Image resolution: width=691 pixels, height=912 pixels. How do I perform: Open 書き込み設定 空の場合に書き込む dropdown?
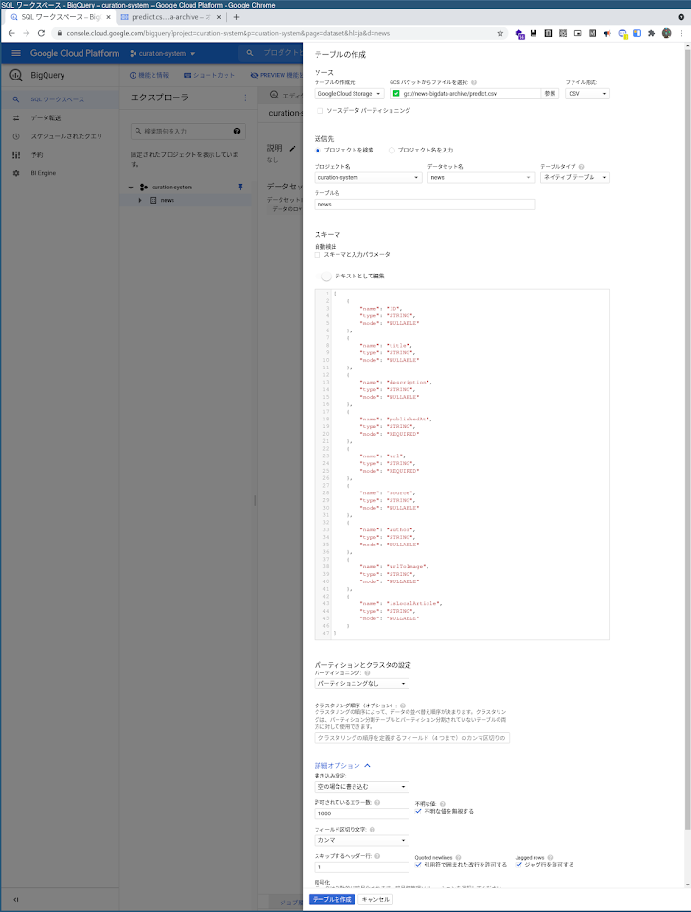coord(361,787)
